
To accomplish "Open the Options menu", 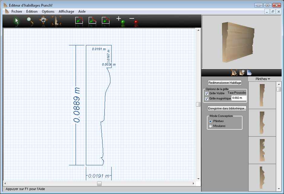I will click(48, 11).
